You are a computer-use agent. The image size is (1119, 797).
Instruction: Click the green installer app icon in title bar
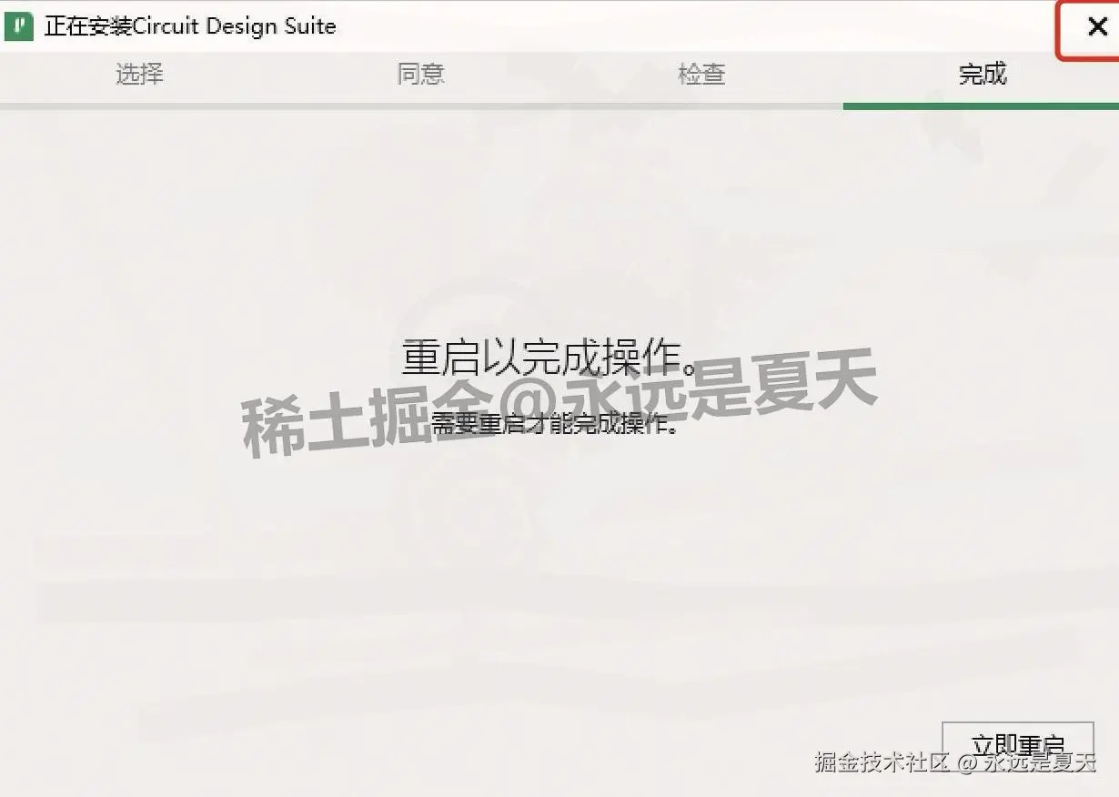18,25
